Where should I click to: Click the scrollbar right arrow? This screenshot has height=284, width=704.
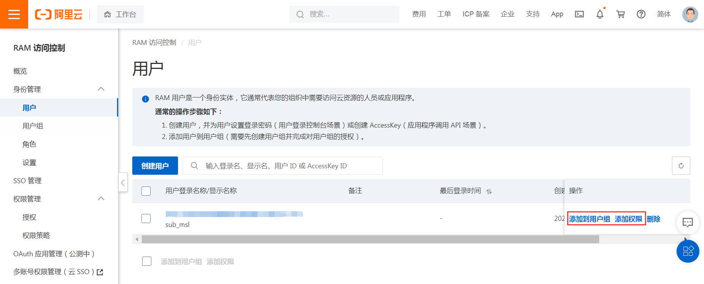(685, 239)
